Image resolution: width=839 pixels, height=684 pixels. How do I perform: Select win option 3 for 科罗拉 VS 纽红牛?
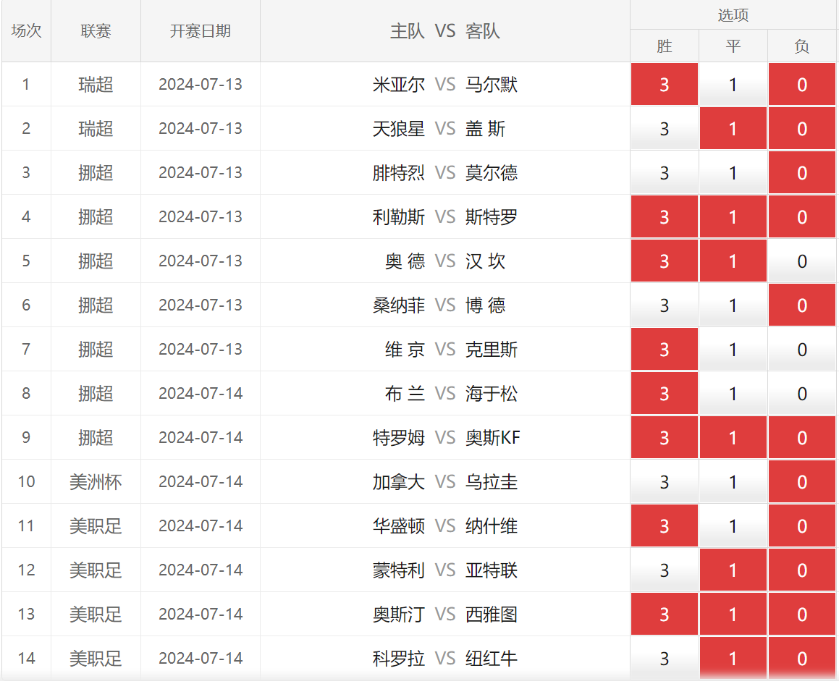click(x=664, y=659)
